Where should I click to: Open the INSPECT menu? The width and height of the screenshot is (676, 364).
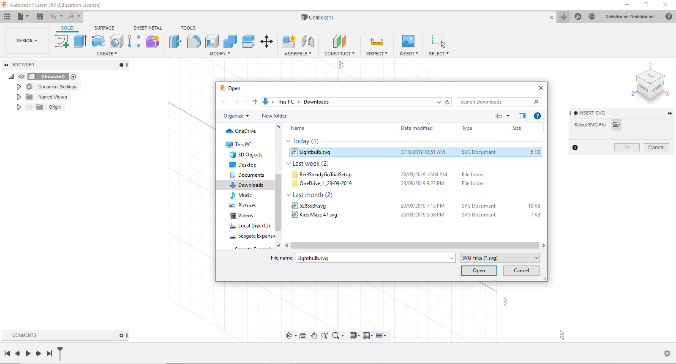(377, 54)
